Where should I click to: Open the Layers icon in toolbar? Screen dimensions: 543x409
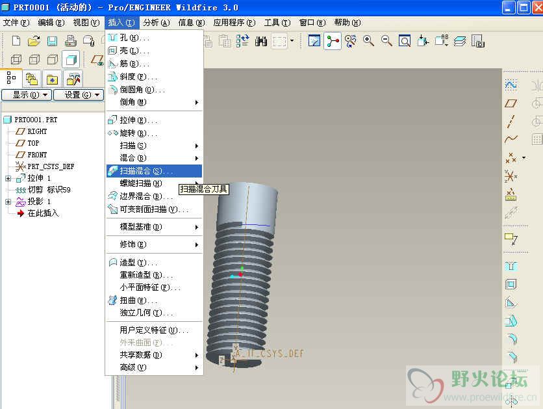[460, 41]
